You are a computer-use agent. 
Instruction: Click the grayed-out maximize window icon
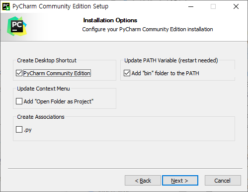[x=213, y=6]
